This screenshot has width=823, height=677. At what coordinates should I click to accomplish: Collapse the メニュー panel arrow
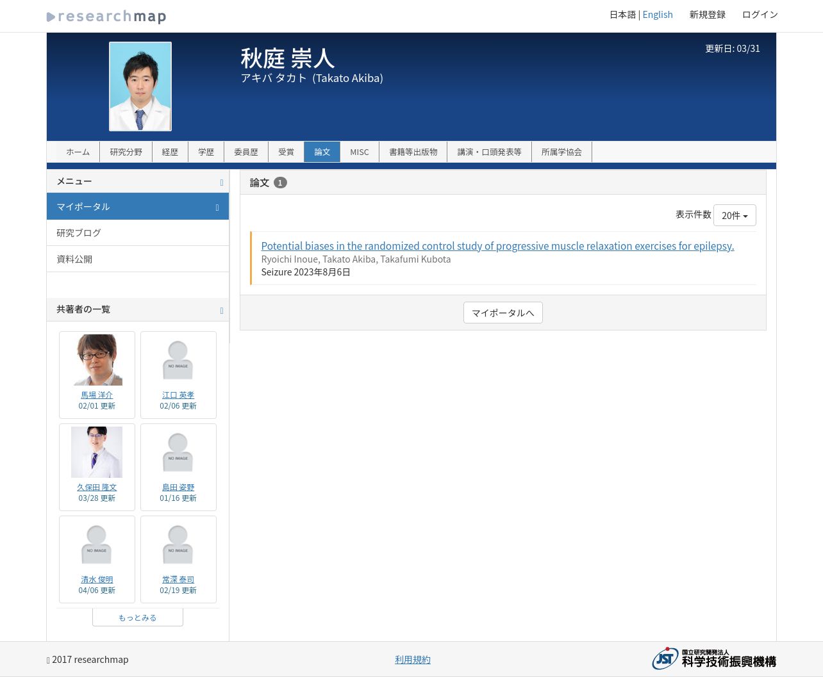[222, 183]
